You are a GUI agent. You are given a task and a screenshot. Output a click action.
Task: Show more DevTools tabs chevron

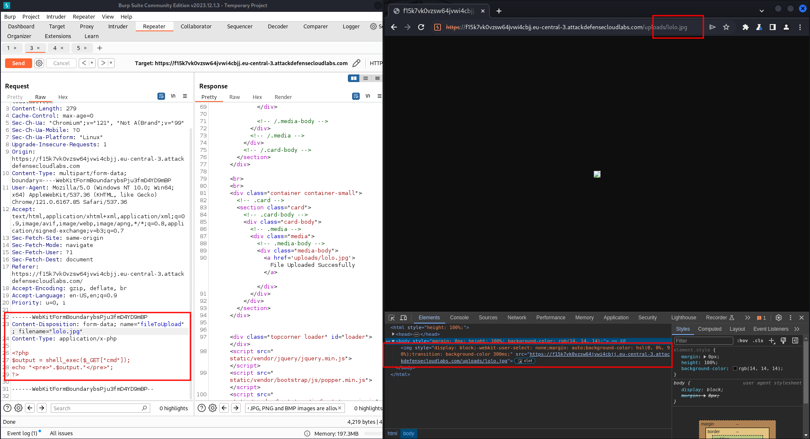pos(748,318)
